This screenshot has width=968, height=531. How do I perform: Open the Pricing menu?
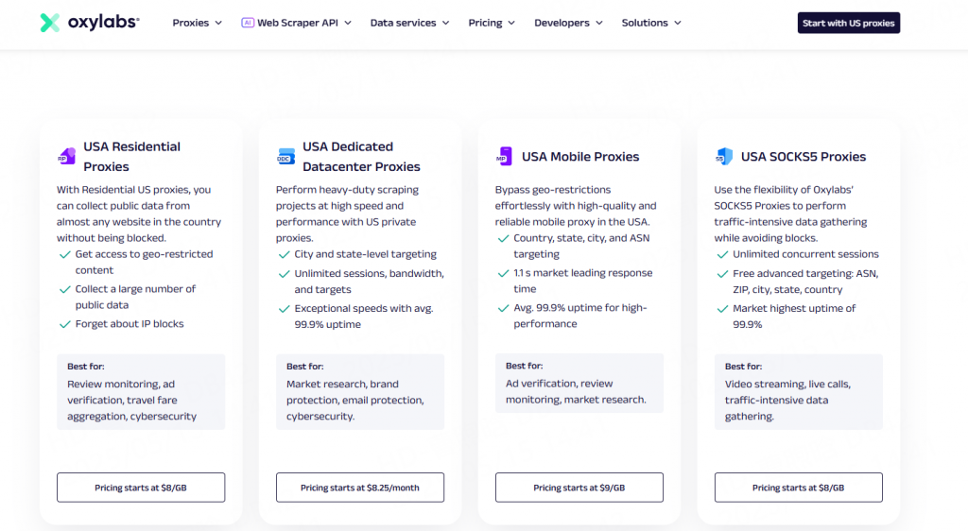point(492,23)
